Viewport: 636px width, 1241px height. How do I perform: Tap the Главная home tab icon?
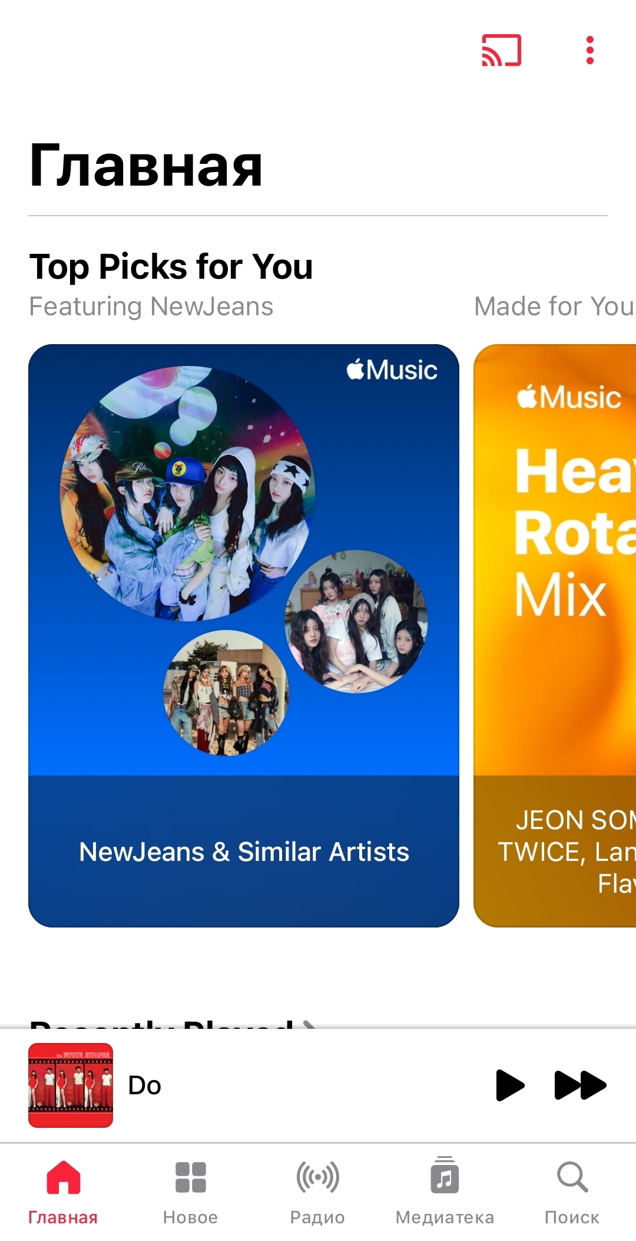(x=63, y=1177)
